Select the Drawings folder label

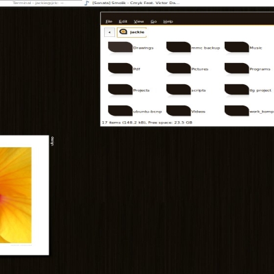143,48
